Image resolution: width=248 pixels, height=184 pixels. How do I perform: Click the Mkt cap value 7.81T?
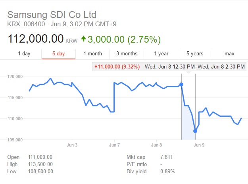tap(167, 157)
